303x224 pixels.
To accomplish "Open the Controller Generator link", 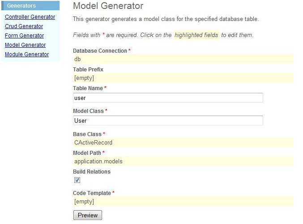I will tap(30, 17).
